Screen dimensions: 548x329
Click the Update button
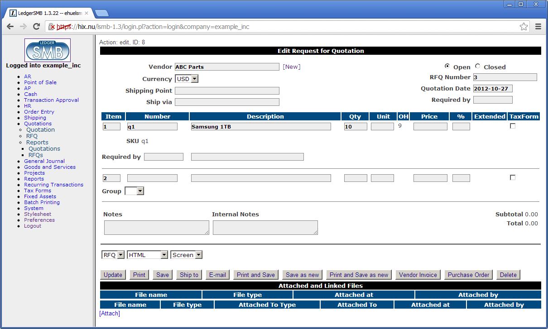(113, 275)
